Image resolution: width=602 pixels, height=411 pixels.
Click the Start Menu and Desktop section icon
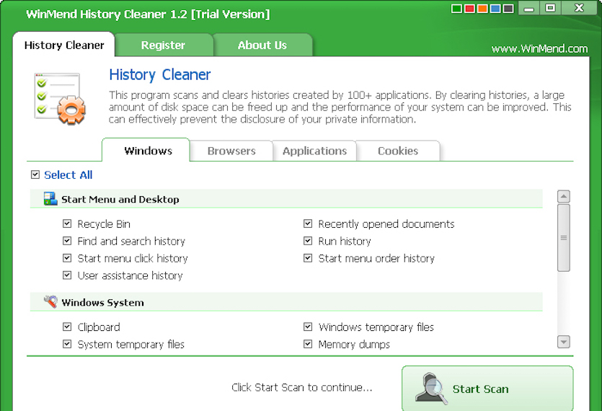50,199
